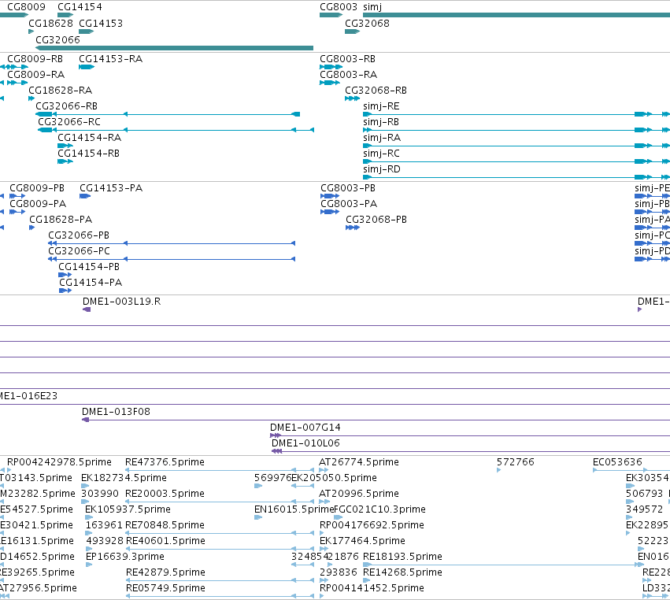Select the CG32068-PB protein label

[x=376, y=220]
